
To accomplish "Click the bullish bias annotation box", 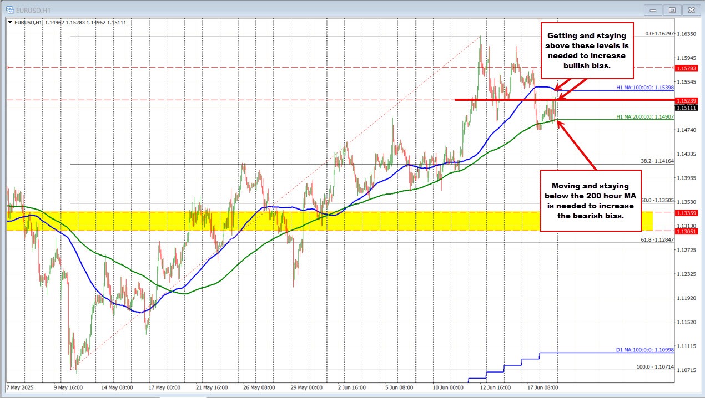I will (587, 50).
